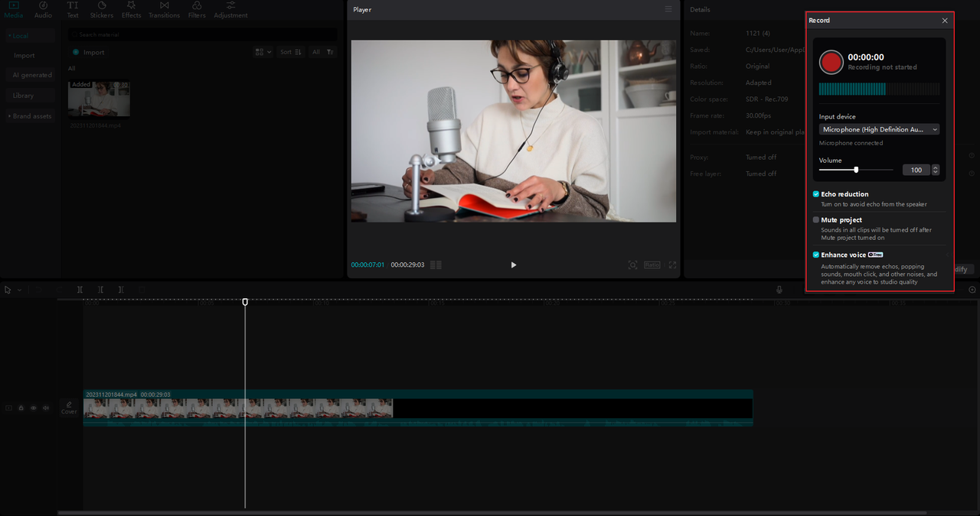Image resolution: width=980 pixels, height=516 pixels.
Task: Mute the track with speaker icon
Action: [46, 408]
